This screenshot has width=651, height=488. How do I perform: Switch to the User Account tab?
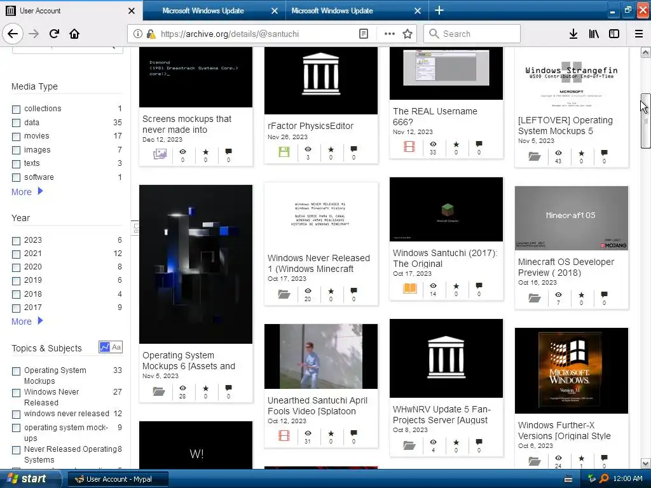71,10
